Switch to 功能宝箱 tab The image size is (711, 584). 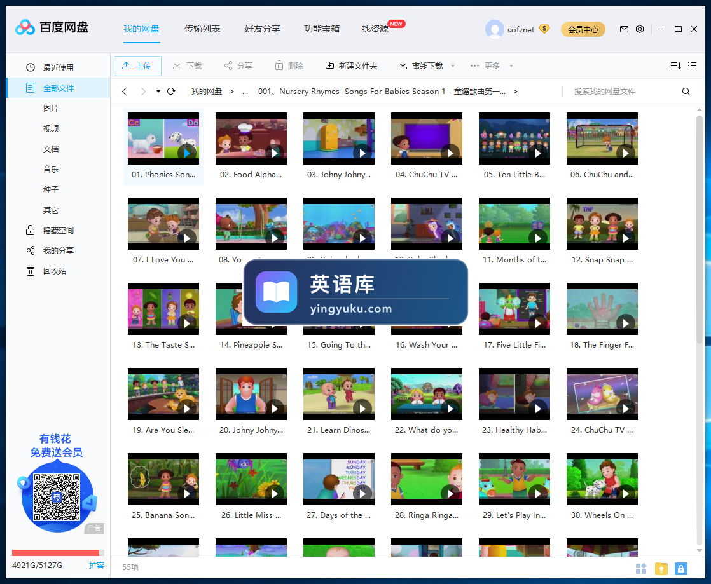point(322,29)
